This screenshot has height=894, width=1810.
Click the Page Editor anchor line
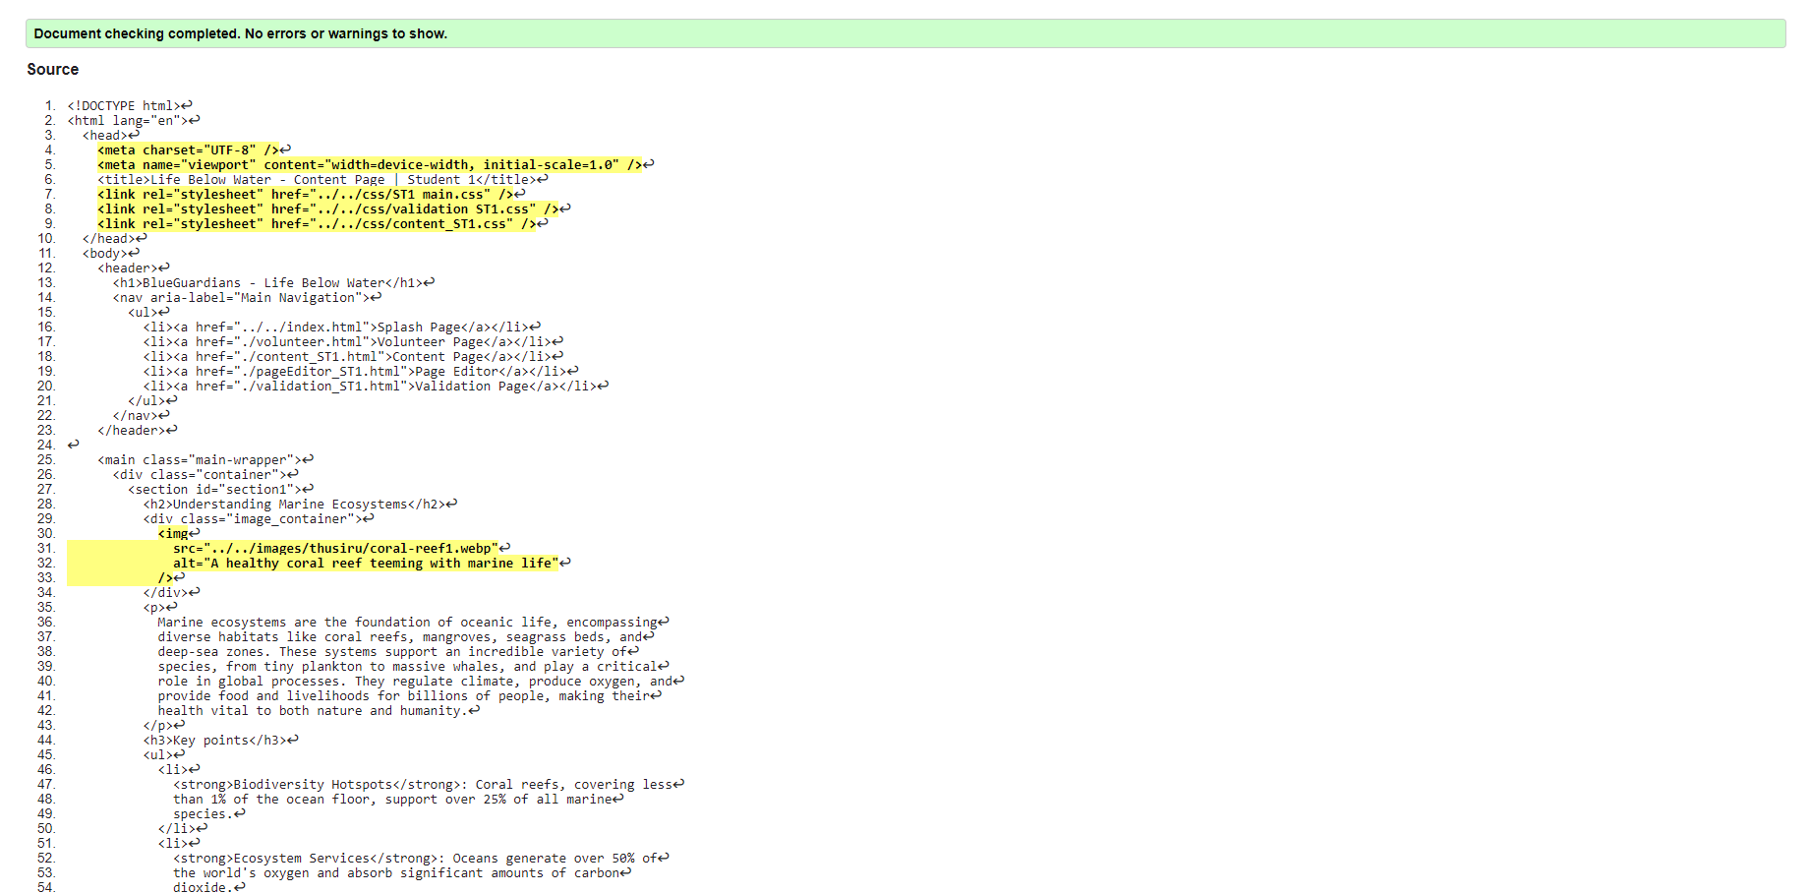coord(354,371)
